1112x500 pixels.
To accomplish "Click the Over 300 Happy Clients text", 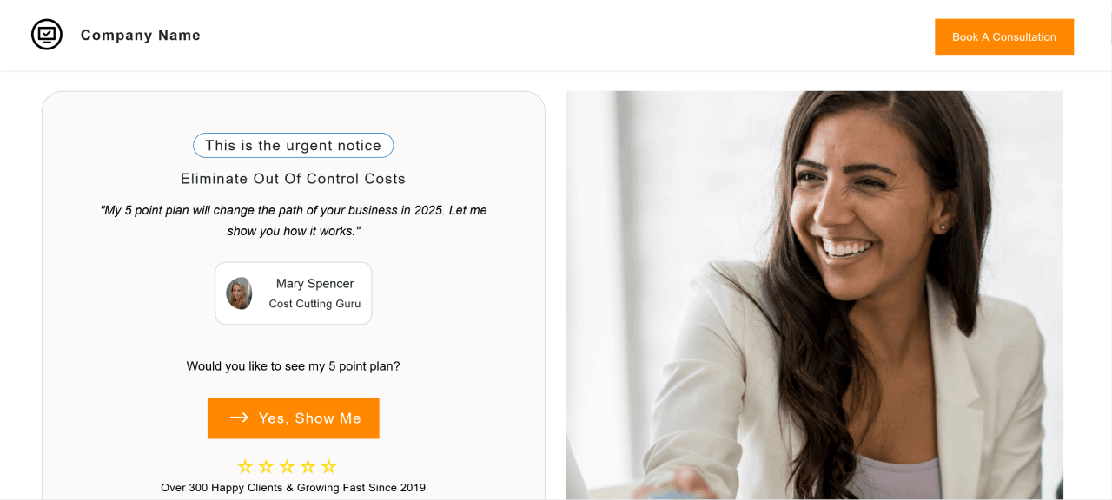I will [294, 488].
